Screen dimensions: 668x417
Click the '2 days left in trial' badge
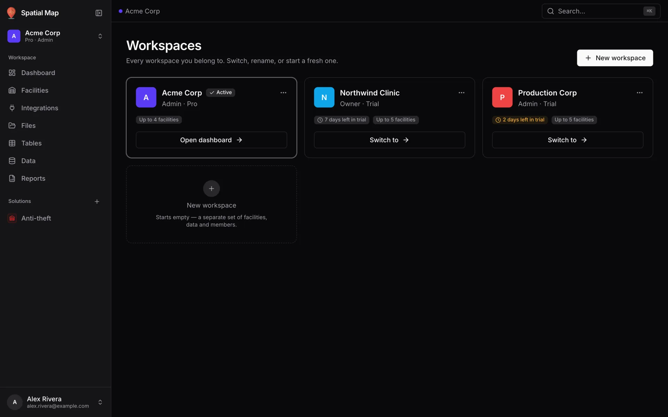[520, 120]
